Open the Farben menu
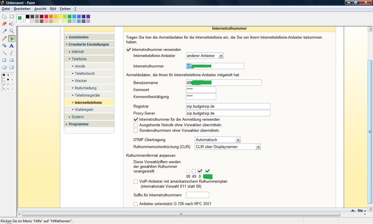The width and height of the screenshot is (373, 224). click(65, 9)
